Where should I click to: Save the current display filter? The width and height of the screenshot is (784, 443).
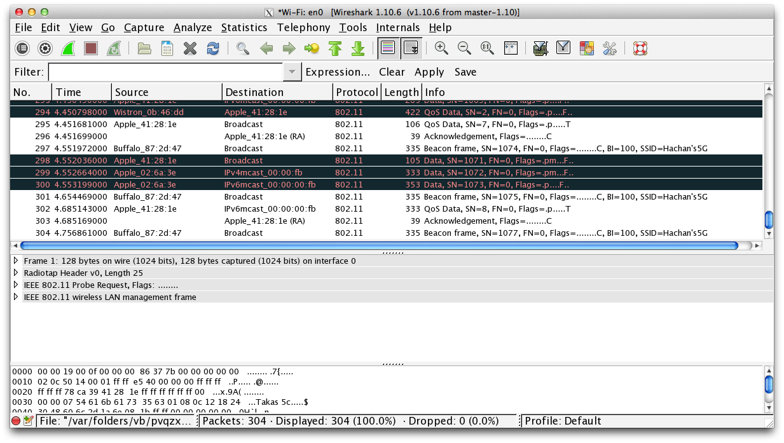[x=465, y=72]
